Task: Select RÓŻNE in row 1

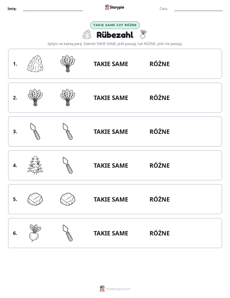Action: pyautogui.click(x=159, y=64)
